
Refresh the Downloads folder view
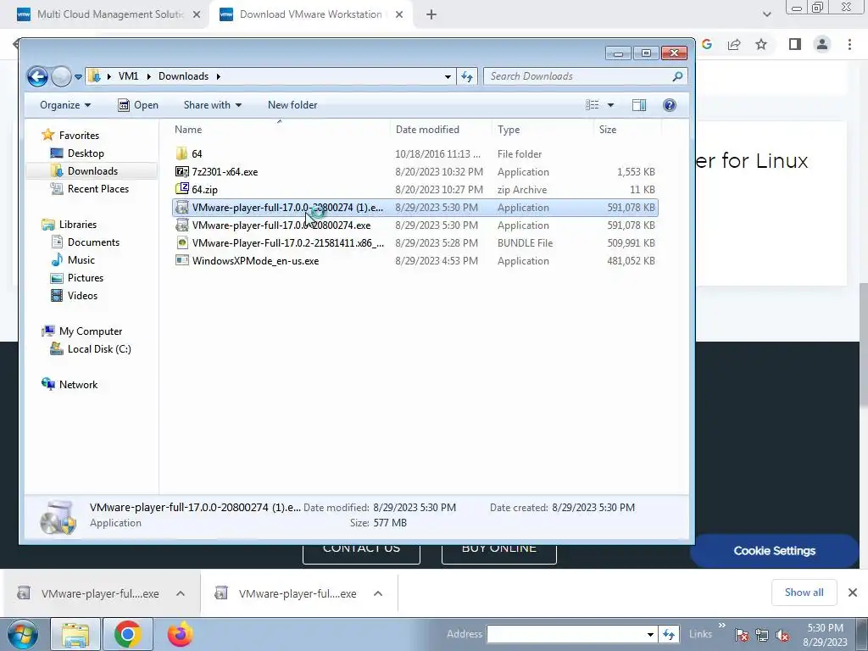click(467, 77)
